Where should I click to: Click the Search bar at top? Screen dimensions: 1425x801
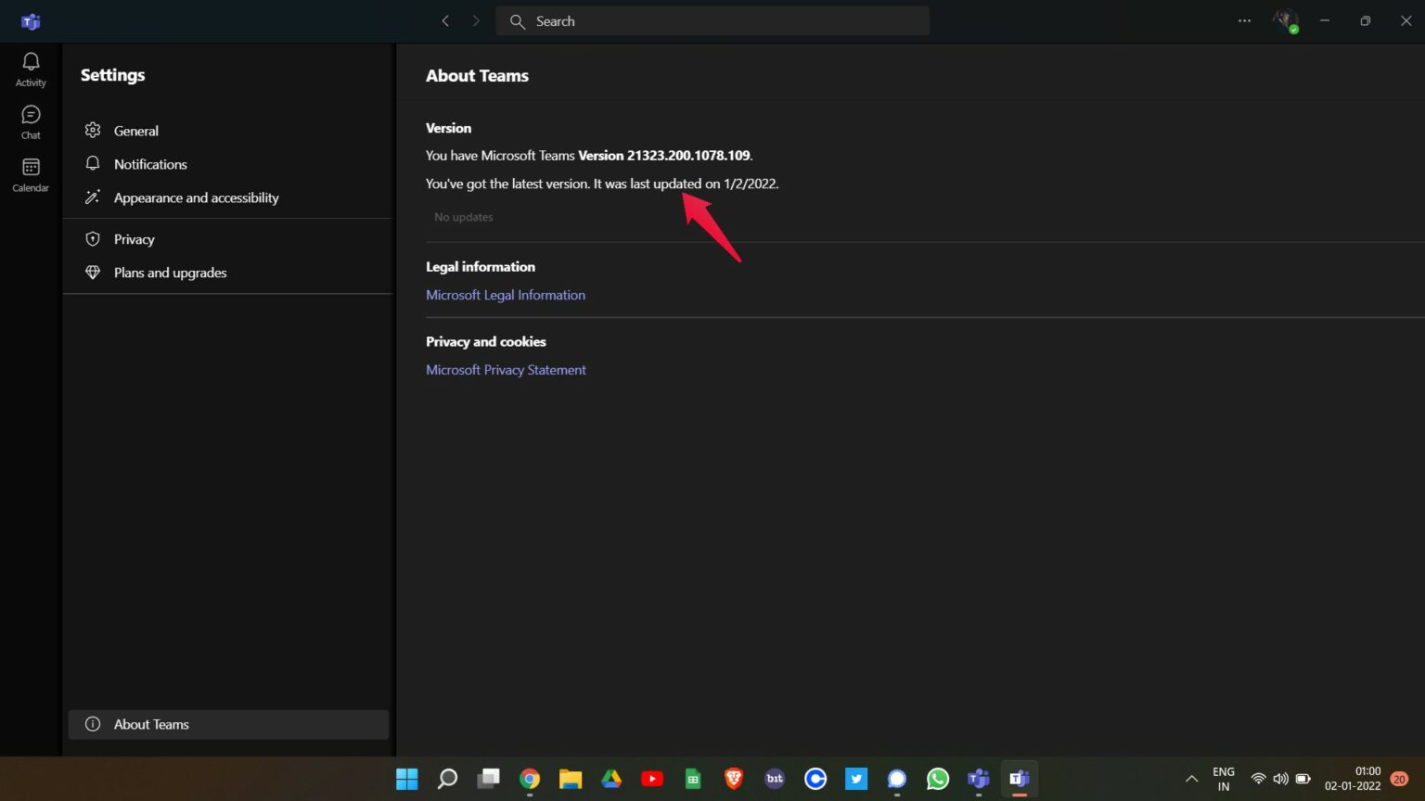point(712,20)
